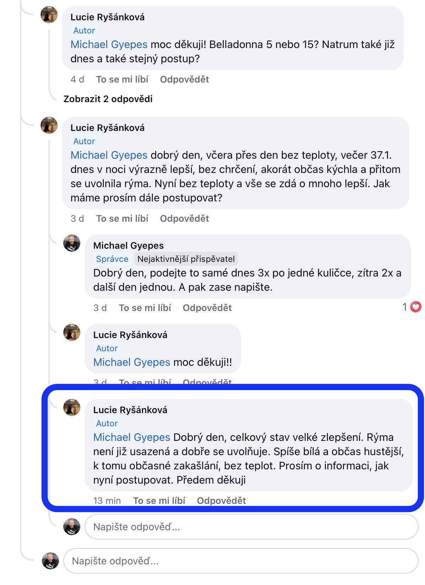425x585 pixels.
Task: Reply to the Belladonna comment via "Odpovědět"
Action: pyautogui.click(x=184, y=79)
